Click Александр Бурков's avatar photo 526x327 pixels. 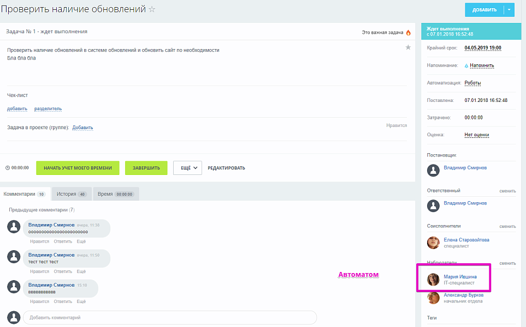433,298
